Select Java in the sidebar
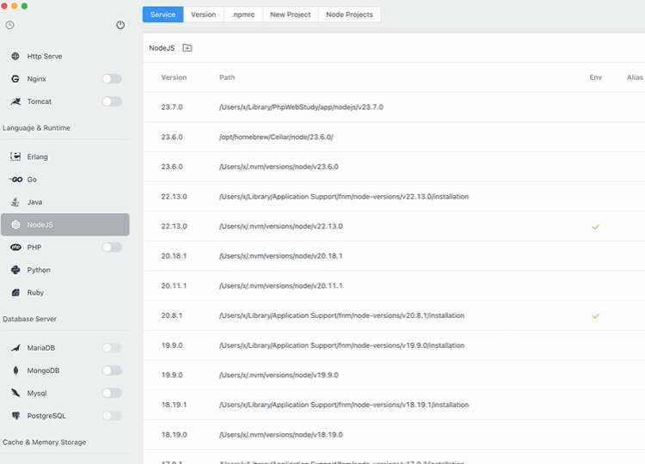 coord(65,202)
